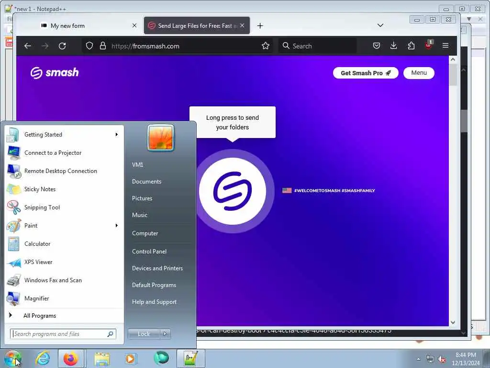
Task: Close the Send Large Files tab
Action: (242, 25)
